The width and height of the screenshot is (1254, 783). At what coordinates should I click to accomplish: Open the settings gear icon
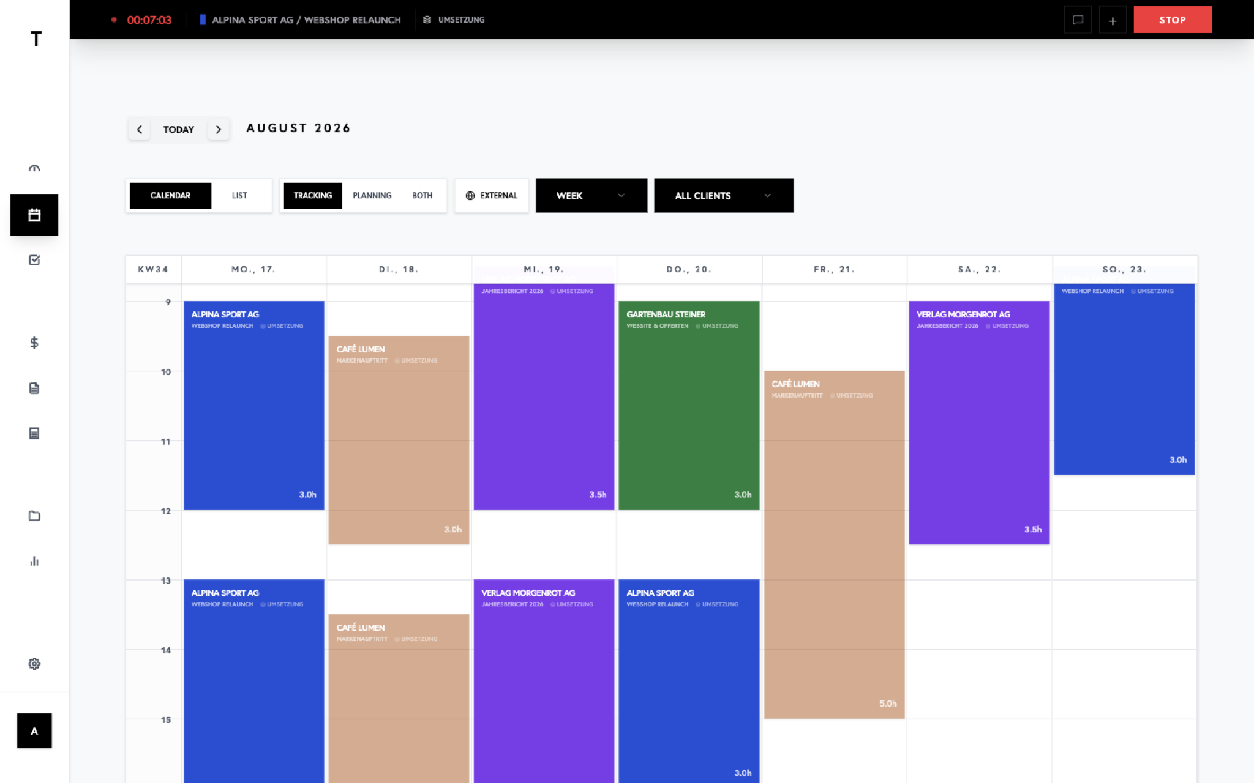pyautogui.click(x=34, y=664)
